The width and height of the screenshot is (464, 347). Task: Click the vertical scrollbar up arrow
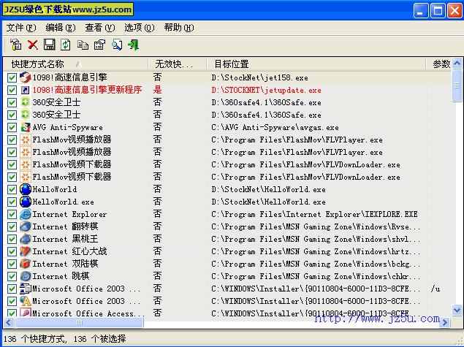(x=457, y=63)
